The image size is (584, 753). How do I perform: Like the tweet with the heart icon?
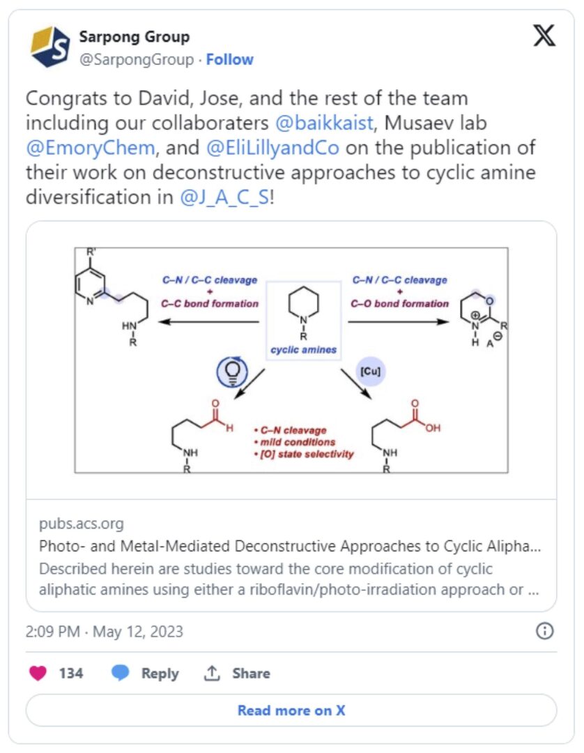pyautogui.click(x=38, y=673)
